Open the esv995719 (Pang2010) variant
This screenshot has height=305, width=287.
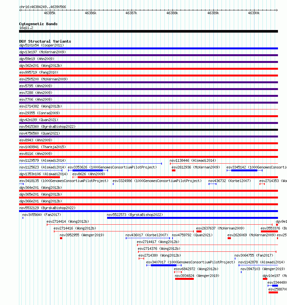pyautogui.click(x=148, y=76)
